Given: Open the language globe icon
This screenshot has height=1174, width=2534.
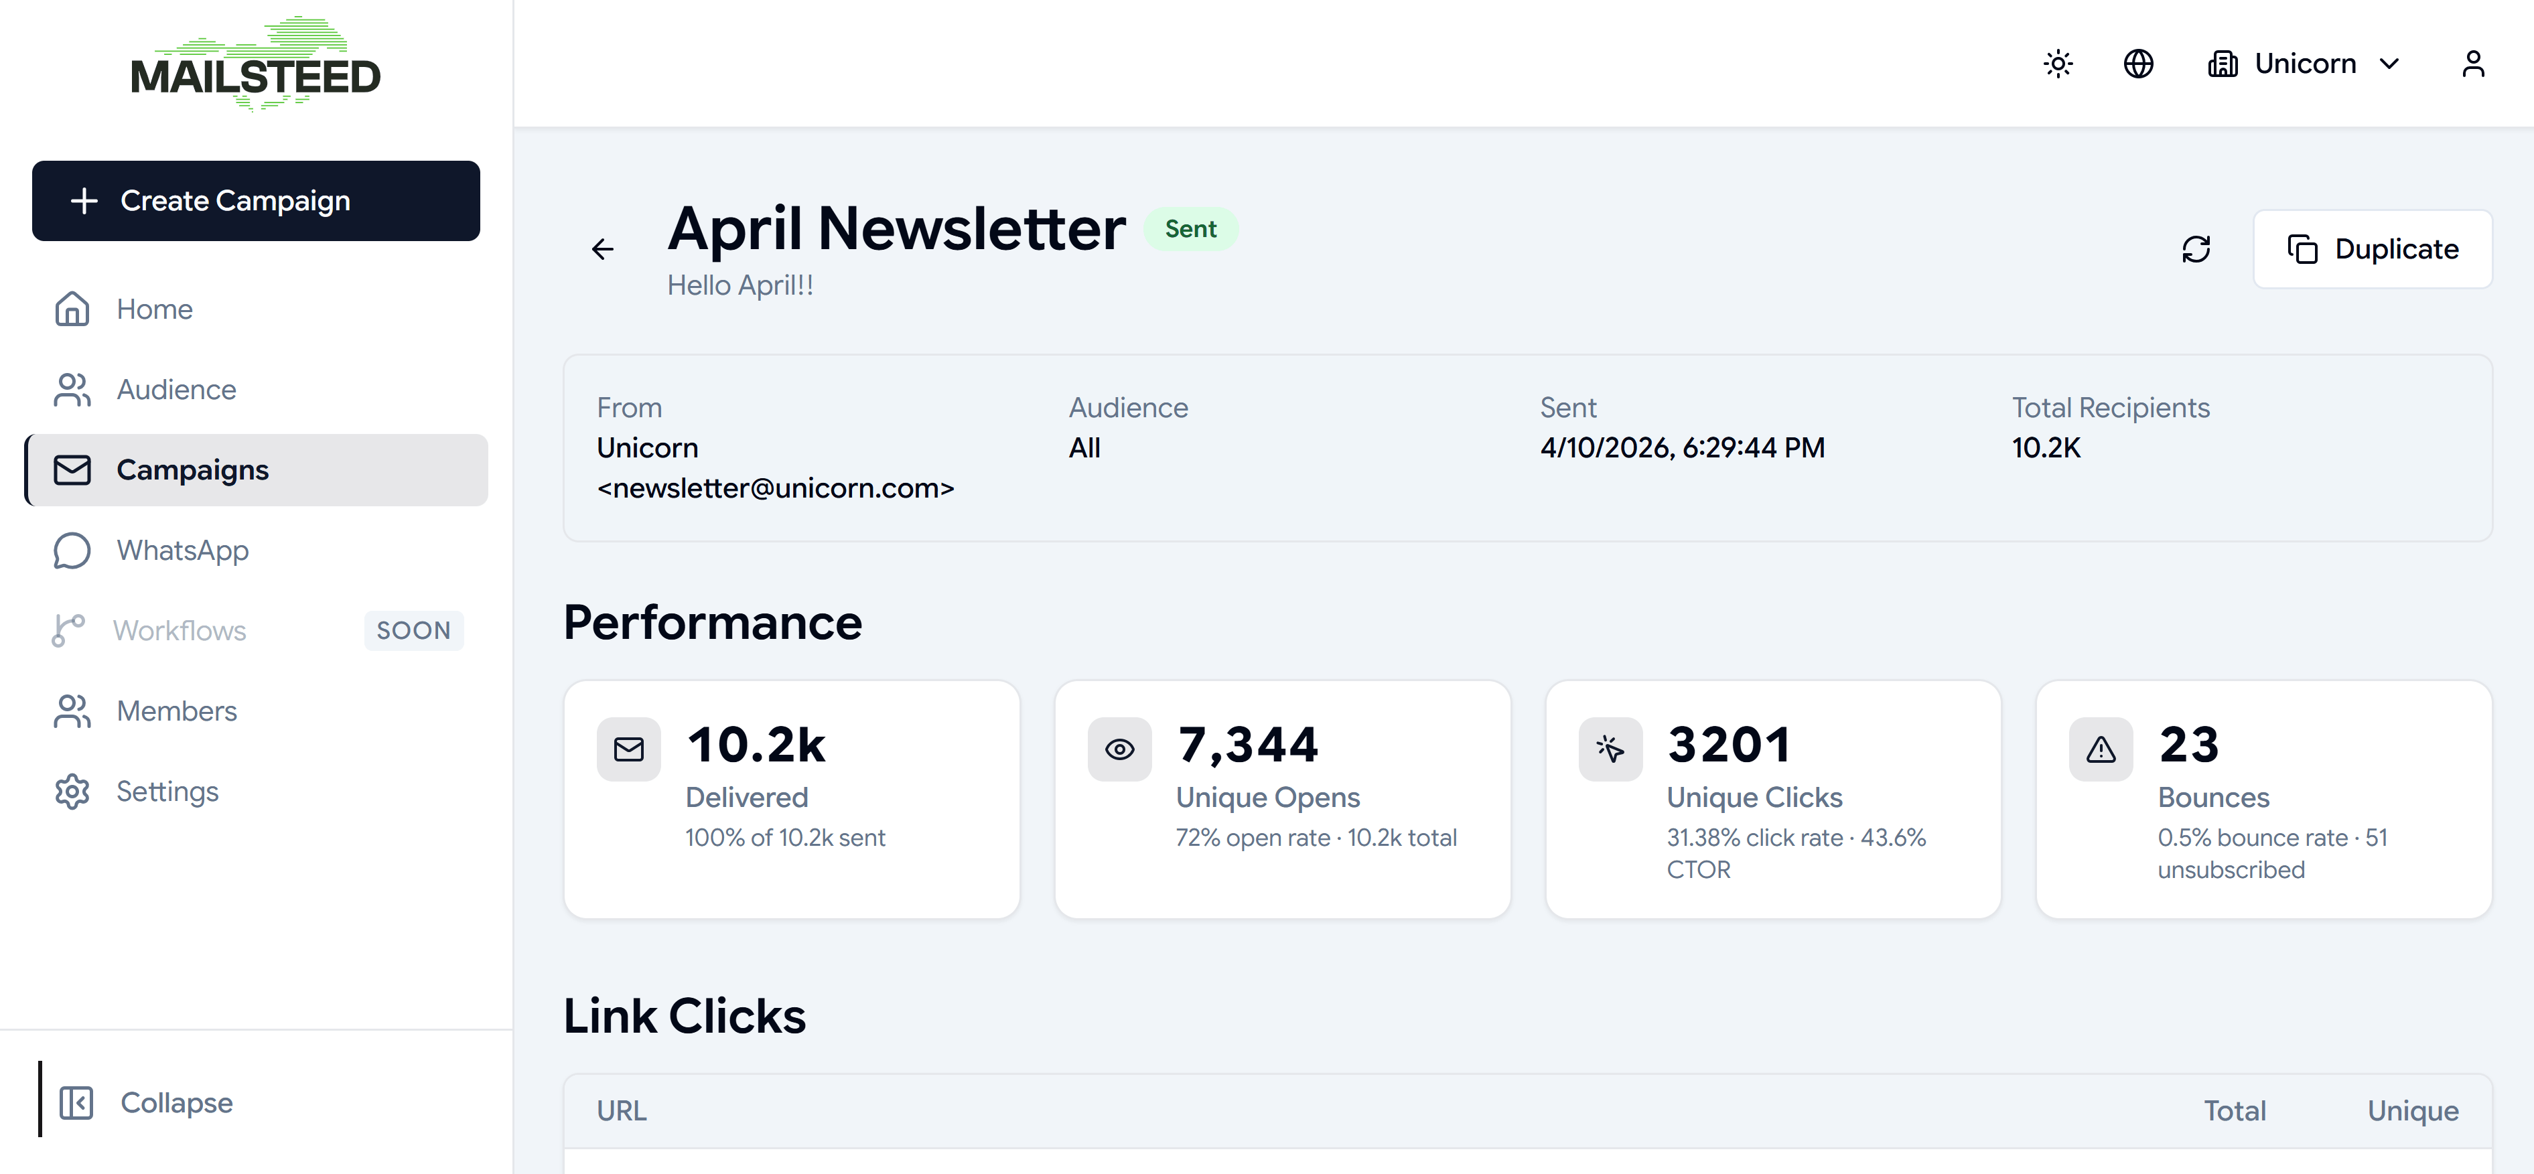Looking at the screenshot, I should pyautogui.click(x=2137, y=64).
